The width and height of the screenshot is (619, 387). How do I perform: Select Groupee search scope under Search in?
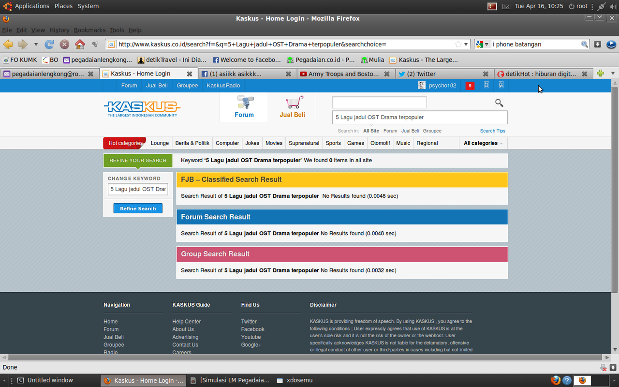432,131
